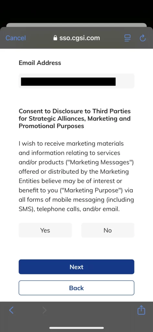Return using the outlined Back button

(x=76, y=288)
